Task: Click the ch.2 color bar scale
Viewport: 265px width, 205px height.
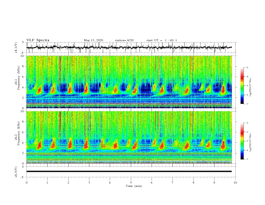Action: 242,141
